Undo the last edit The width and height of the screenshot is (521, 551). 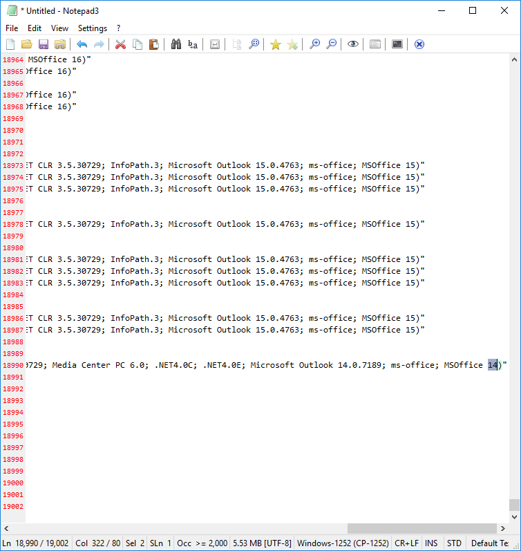[82, 44]
